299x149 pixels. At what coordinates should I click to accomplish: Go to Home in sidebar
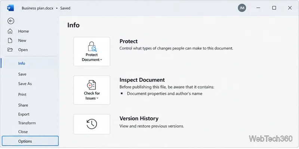(24, 31)
